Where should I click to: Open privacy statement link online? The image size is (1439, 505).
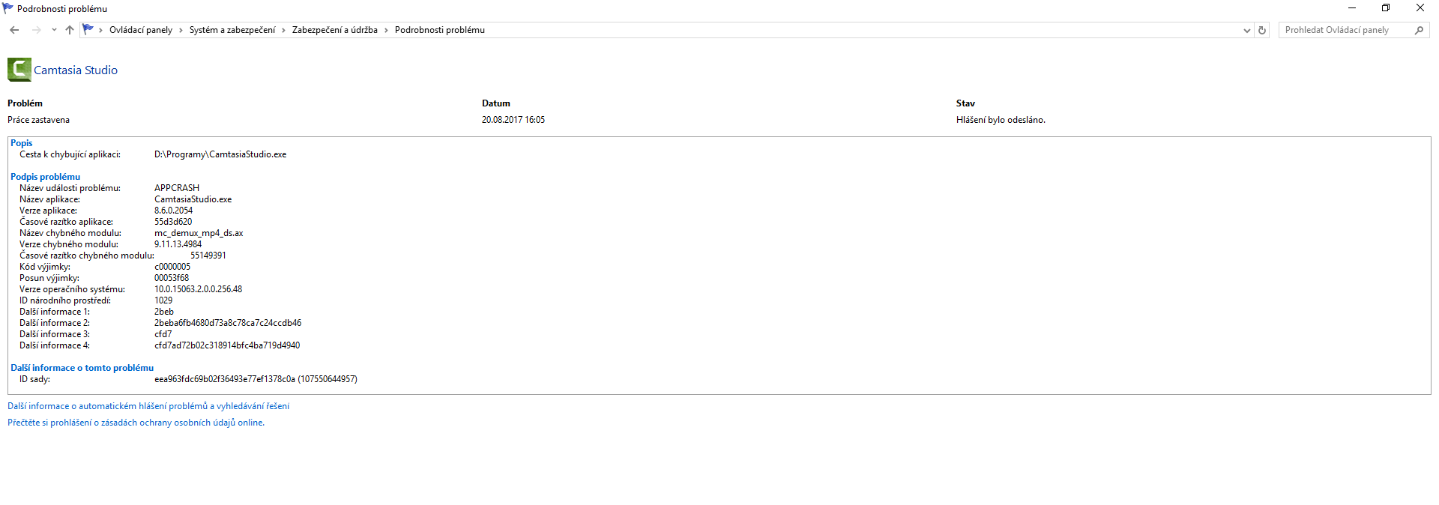tap(136, 423)
